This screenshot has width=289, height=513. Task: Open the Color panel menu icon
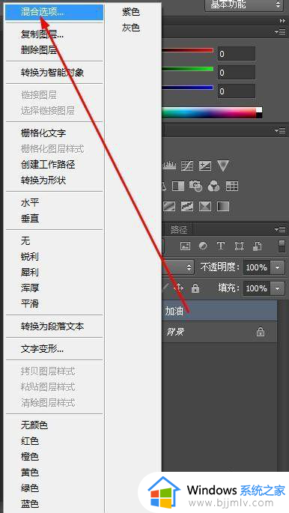281,31
